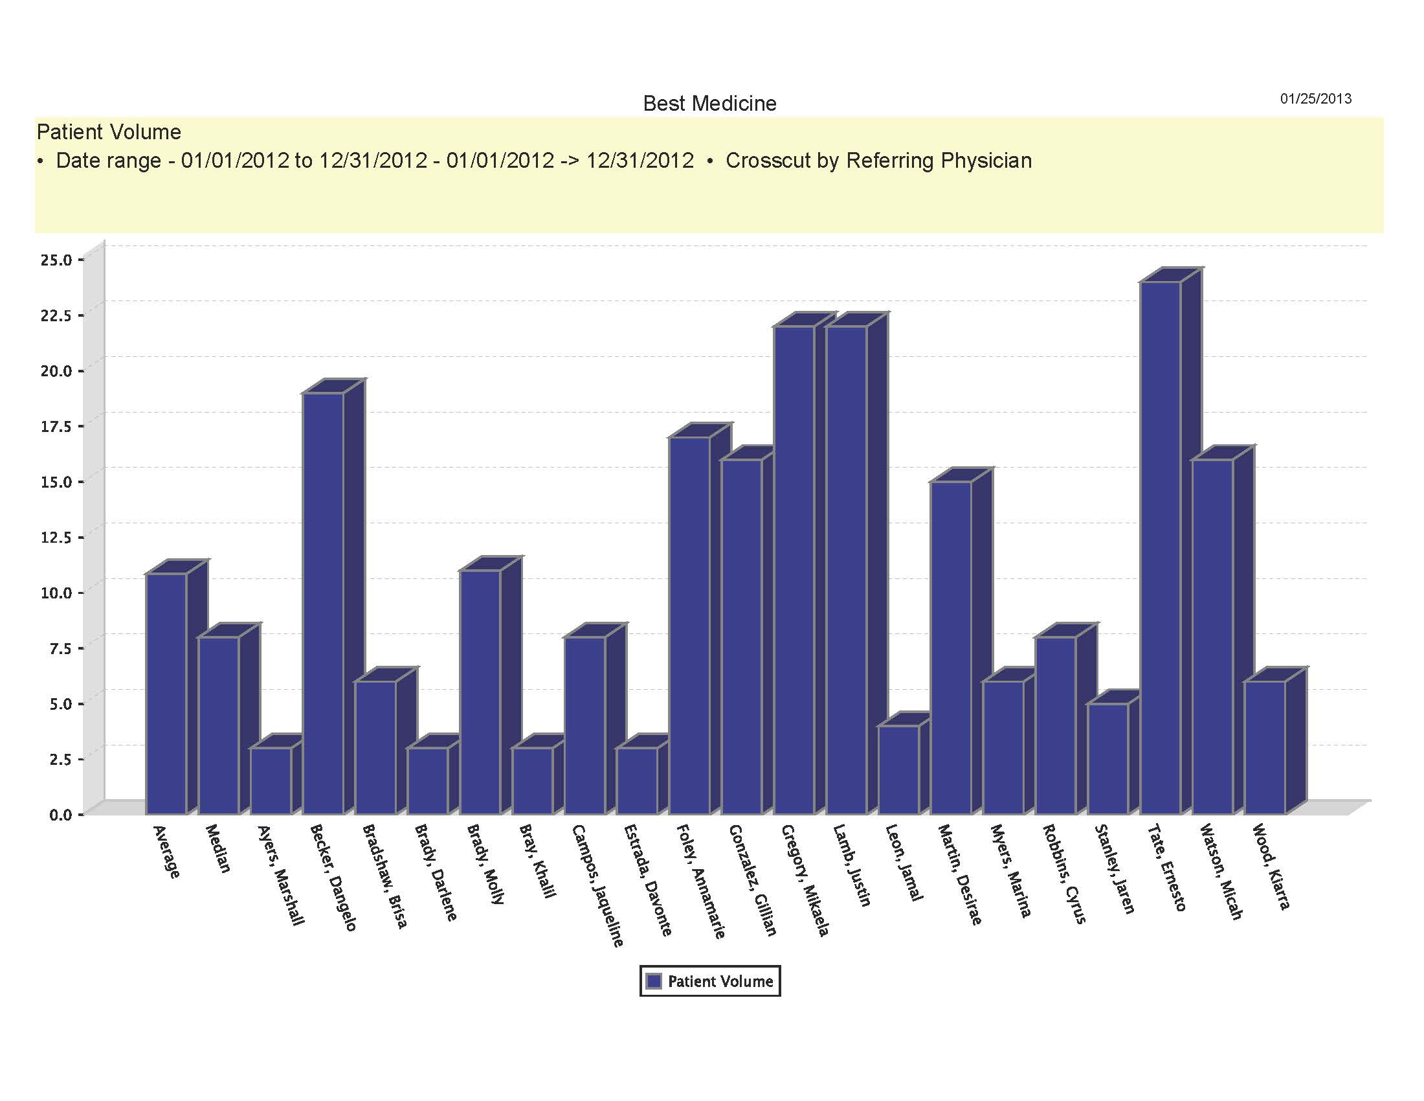Click the 'Brady, Molly' axis label

coord(486,864)
